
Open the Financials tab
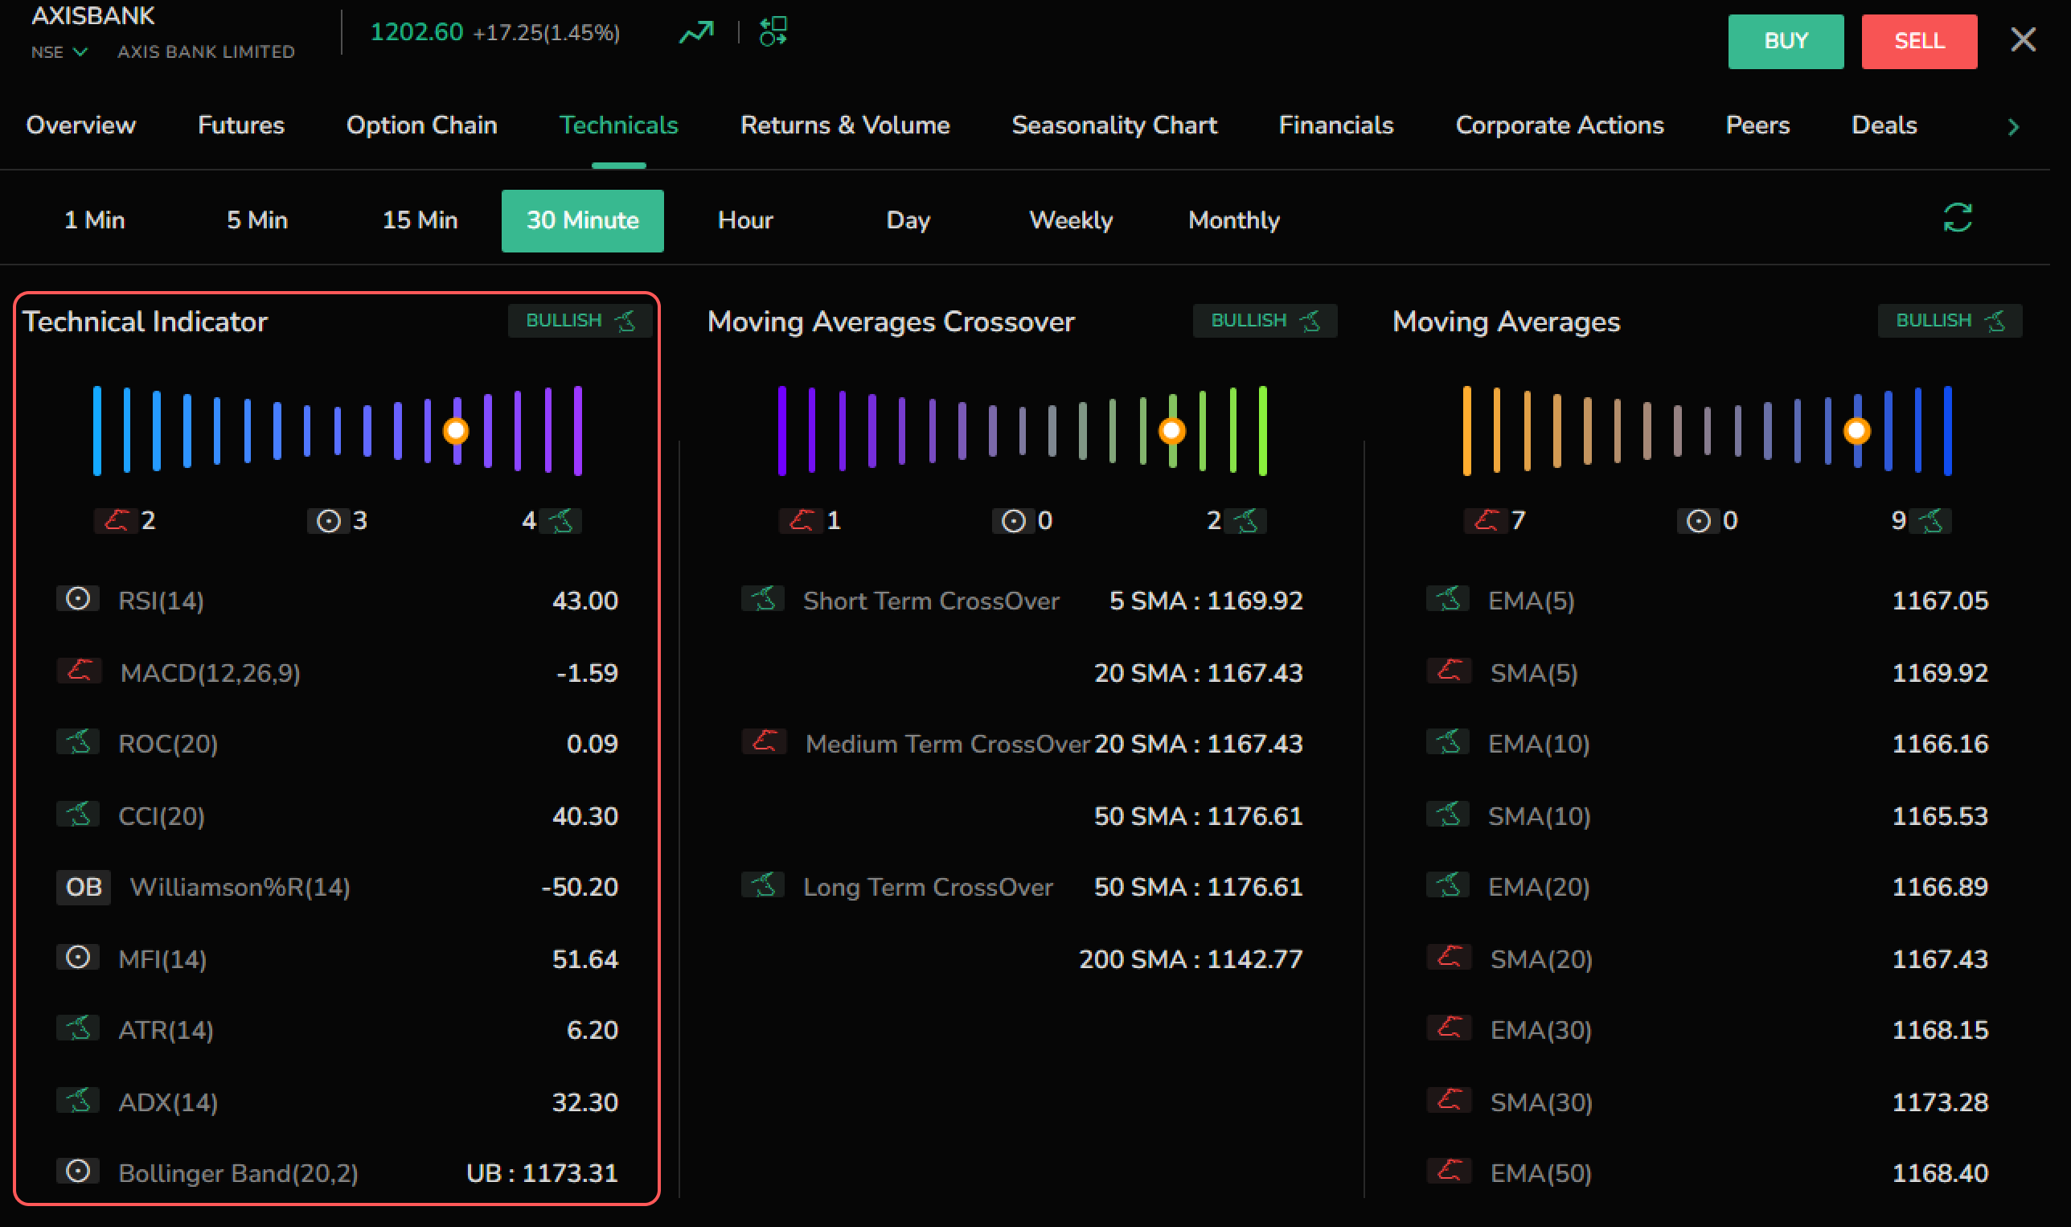click(x=1335, y=125)
